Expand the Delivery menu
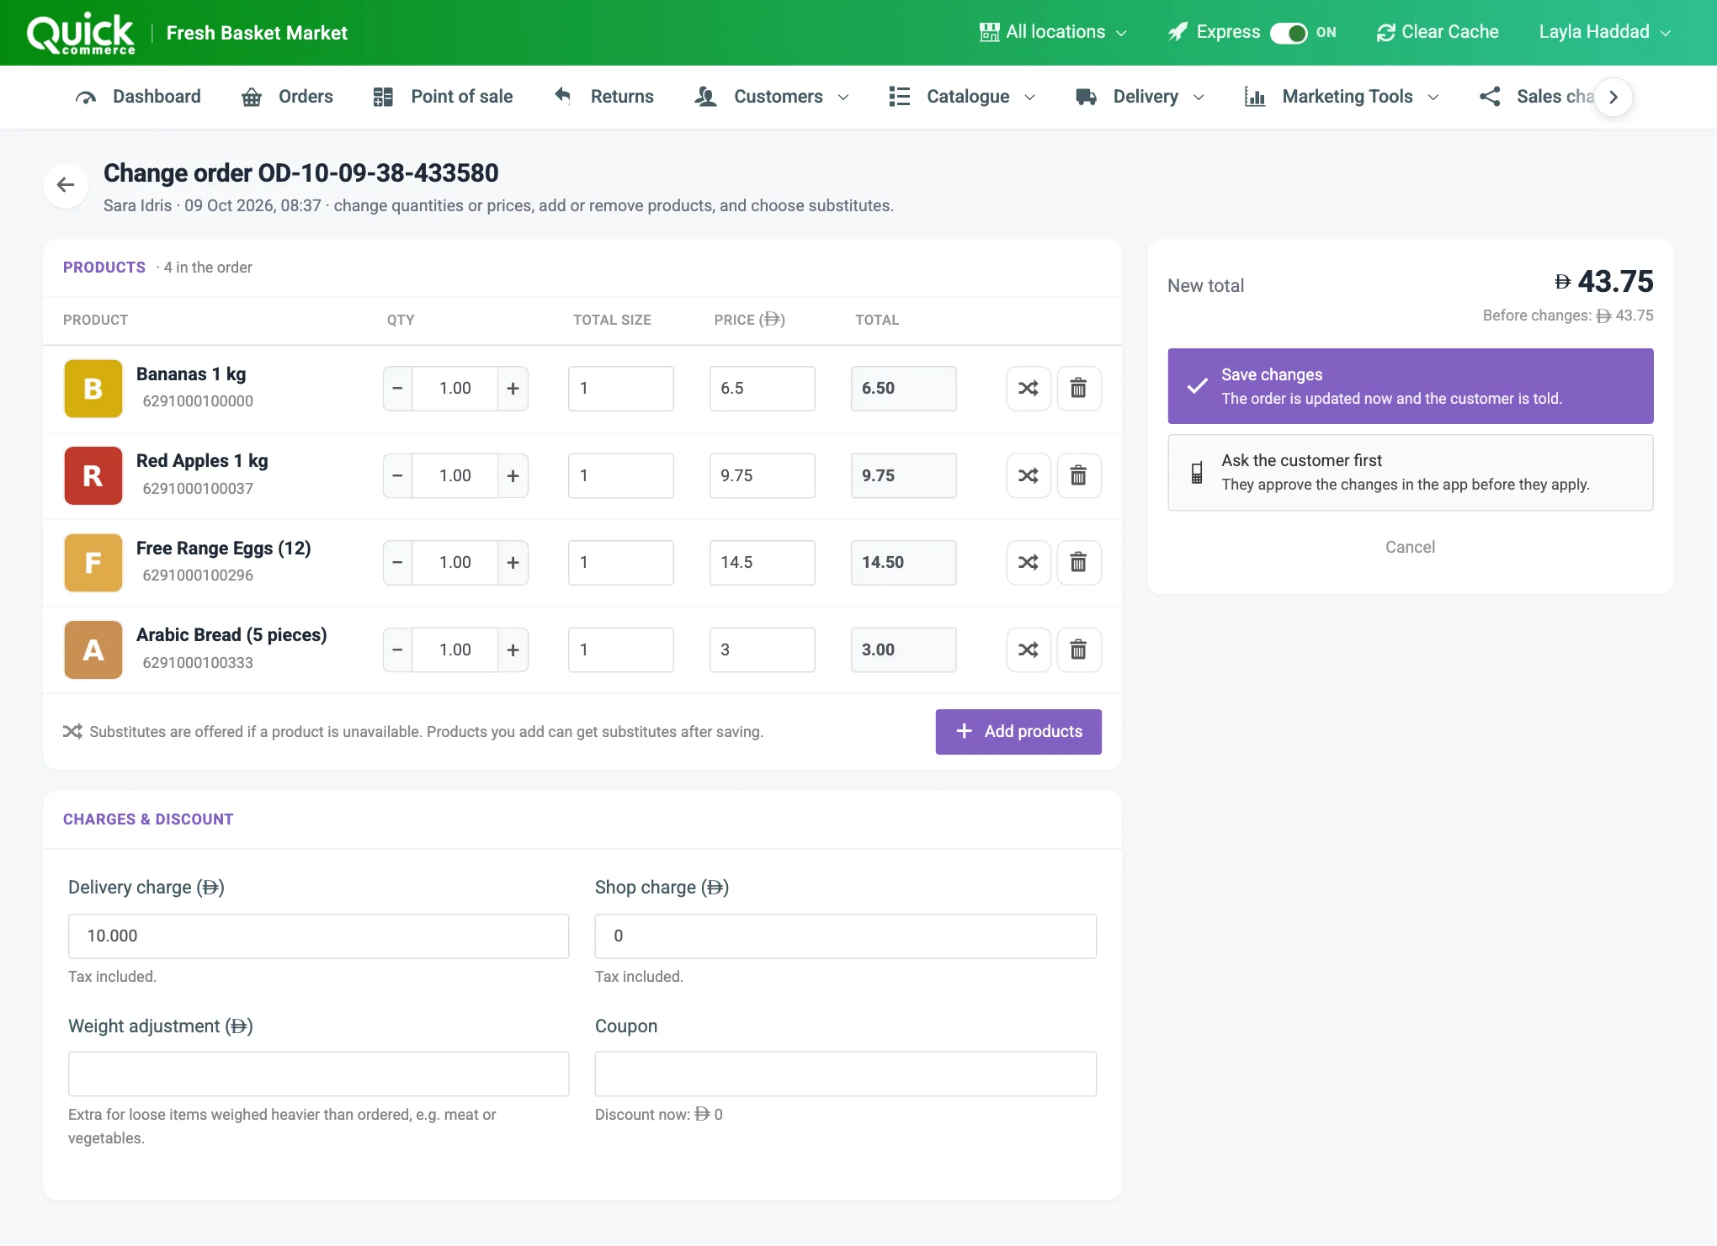1717x1246 pixels. (1140, 97)
